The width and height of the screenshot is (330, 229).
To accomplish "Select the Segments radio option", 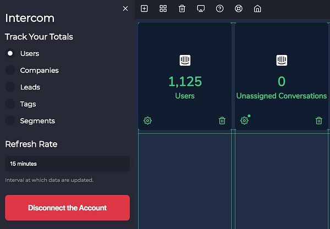I will pos(10,121).
